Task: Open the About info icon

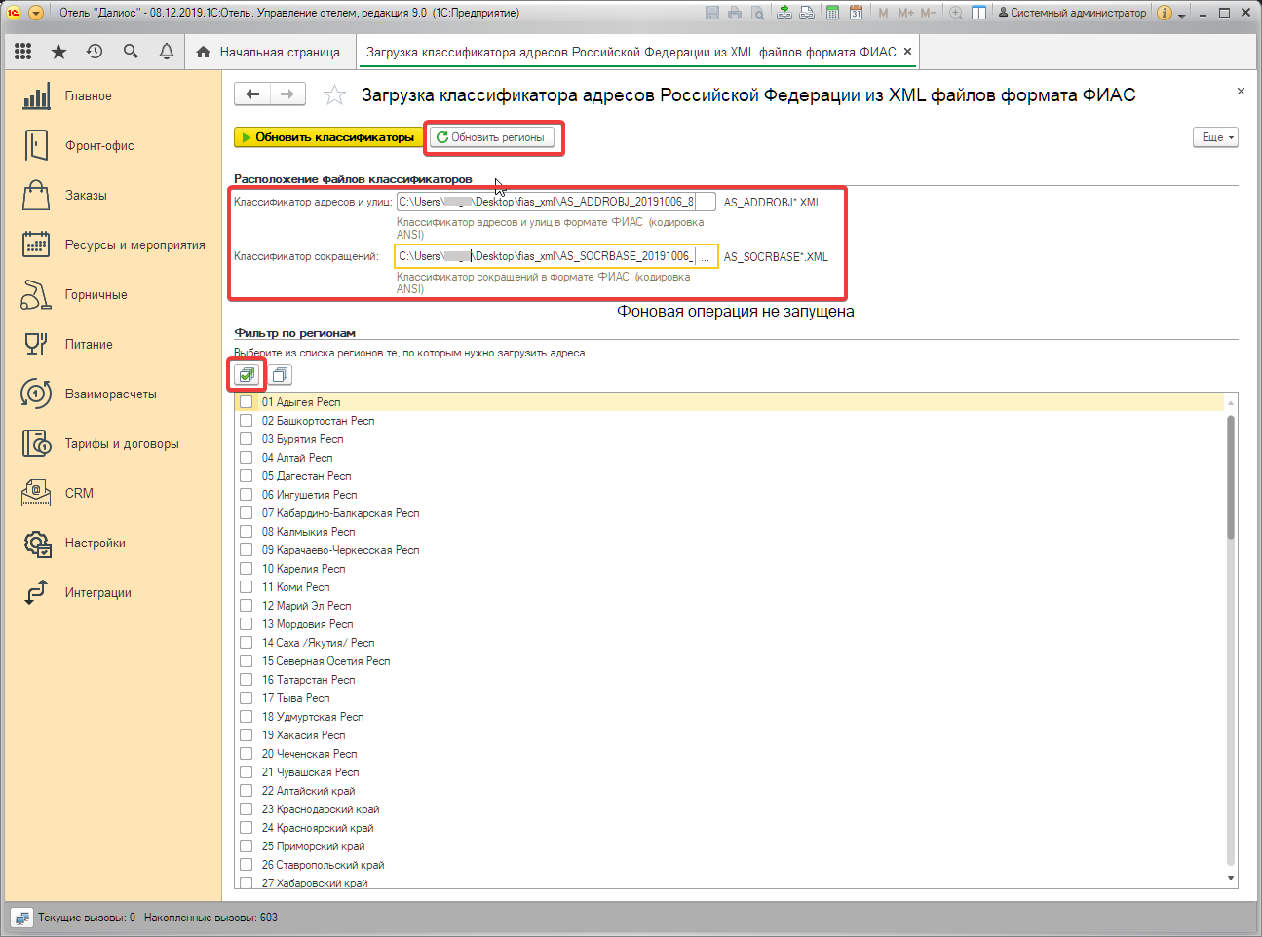Action: (x=1165, y=13)
